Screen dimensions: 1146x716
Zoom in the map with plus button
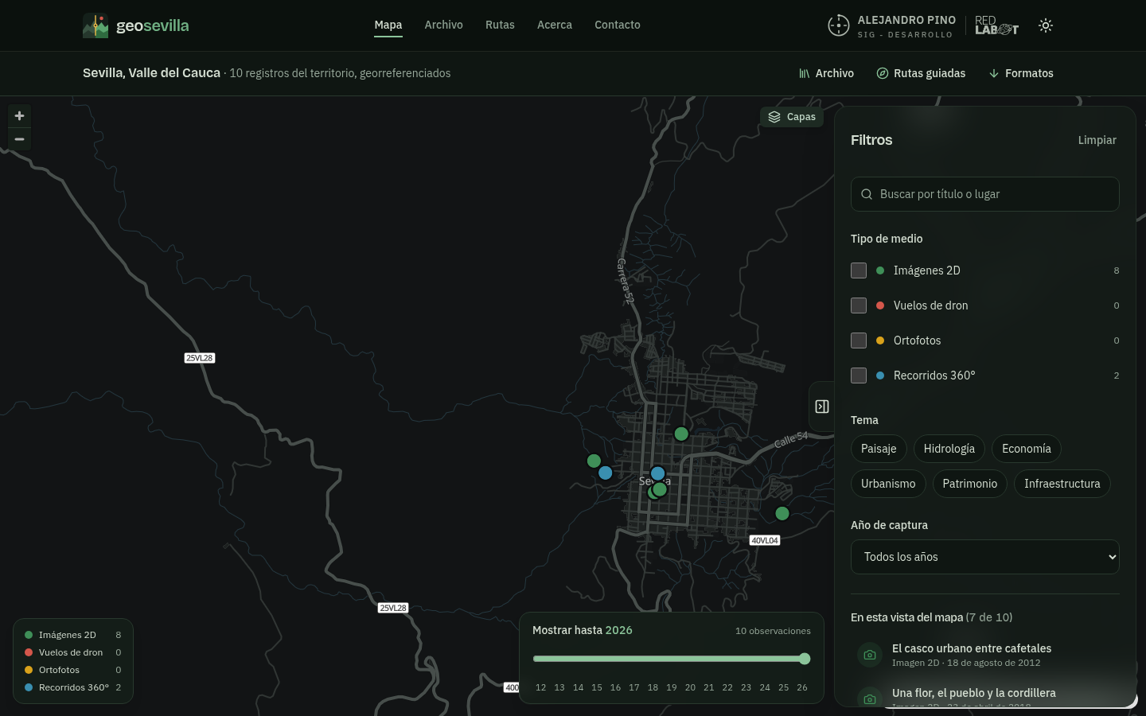tap(20, 116)
